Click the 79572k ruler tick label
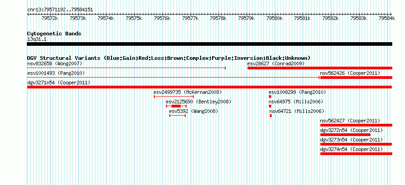 point(50,18)
